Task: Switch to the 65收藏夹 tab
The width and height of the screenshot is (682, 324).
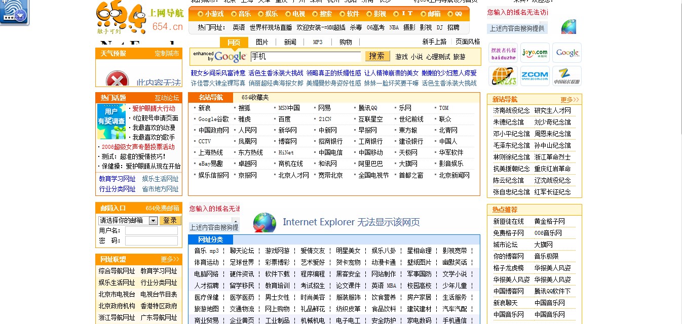Action: coord(255,97)
